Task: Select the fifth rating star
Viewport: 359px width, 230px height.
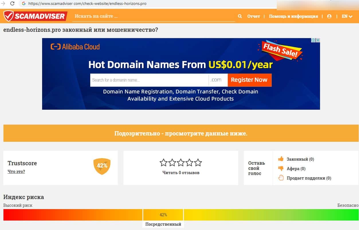Action: click(198, 163)
